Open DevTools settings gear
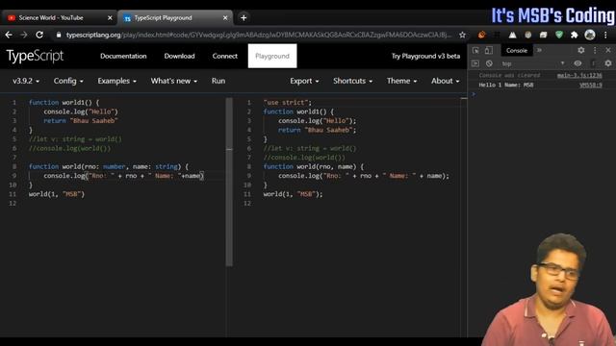 (581, 50)
